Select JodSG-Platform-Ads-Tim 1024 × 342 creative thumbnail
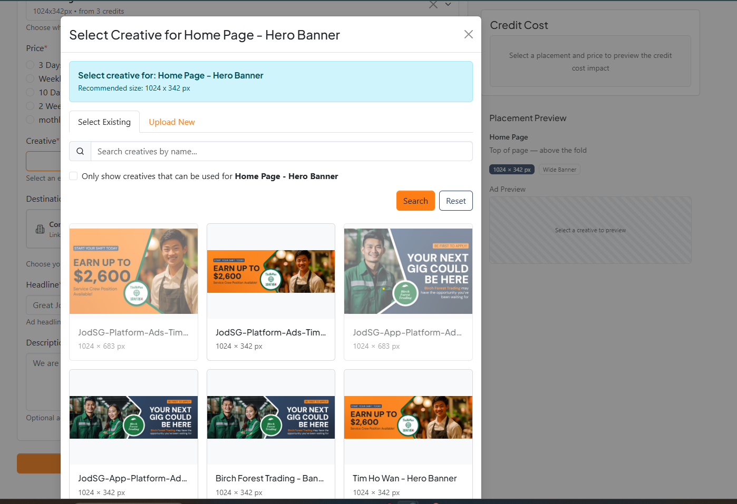The image size is (737, 504). point(271,271)
